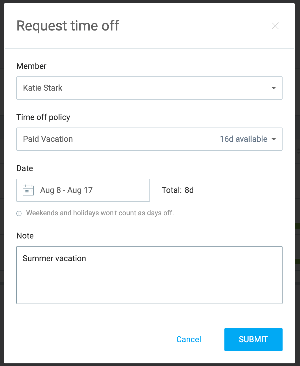Close the Request time off dialog
The image size is (300, 366).
tap(275, 26)
